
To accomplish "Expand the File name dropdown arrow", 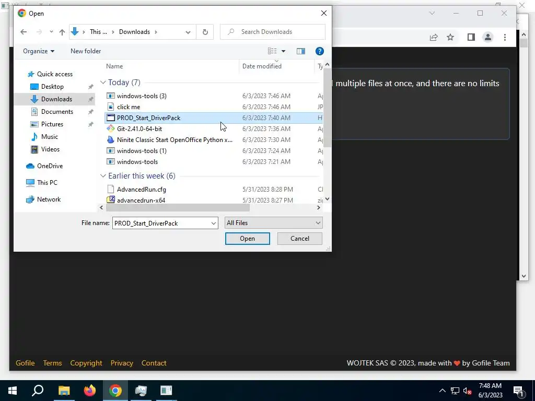I will (214, 223).
